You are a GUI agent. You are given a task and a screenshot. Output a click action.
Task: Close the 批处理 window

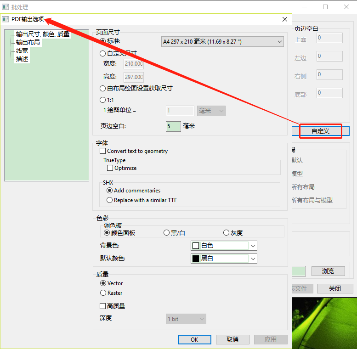[346, 7]
